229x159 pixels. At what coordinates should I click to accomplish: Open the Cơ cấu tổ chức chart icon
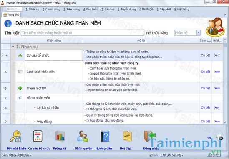(38, 136)
